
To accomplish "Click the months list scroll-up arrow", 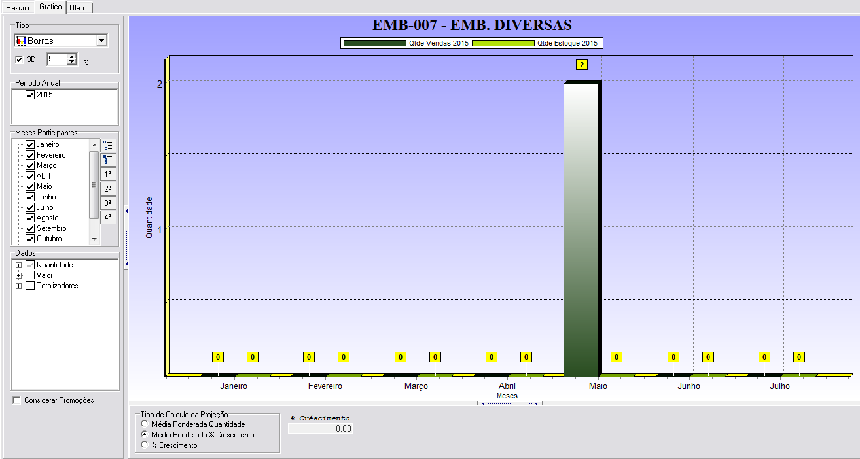I will [94, 144].
